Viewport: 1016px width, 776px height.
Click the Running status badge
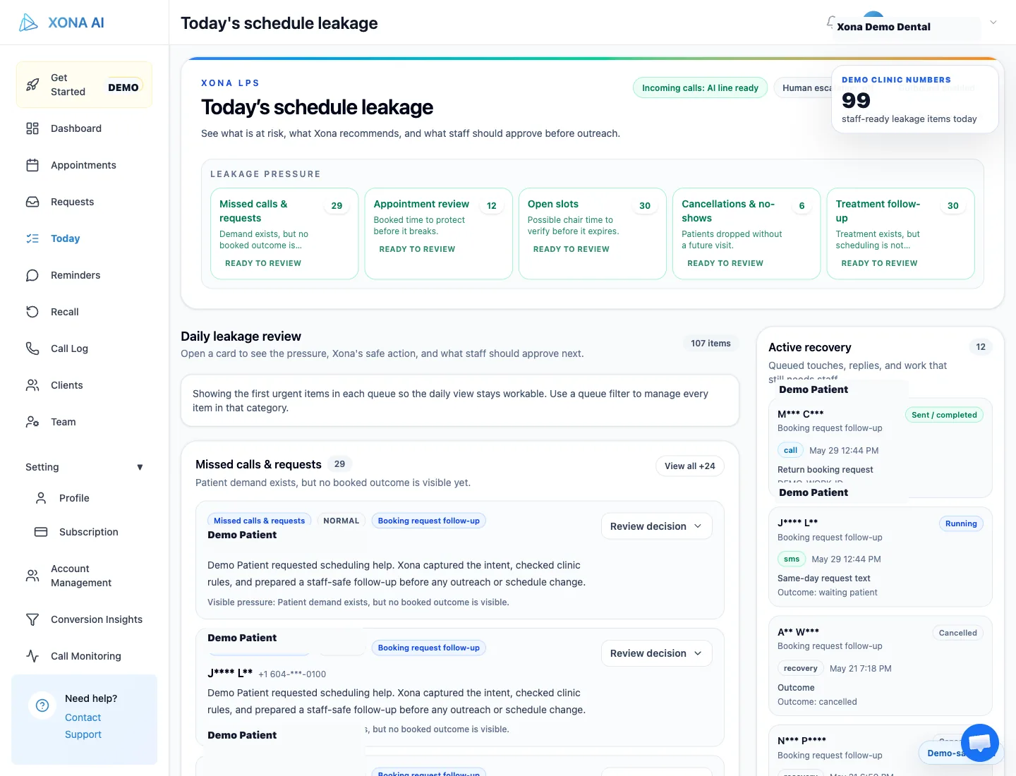[x=961, y=523]
